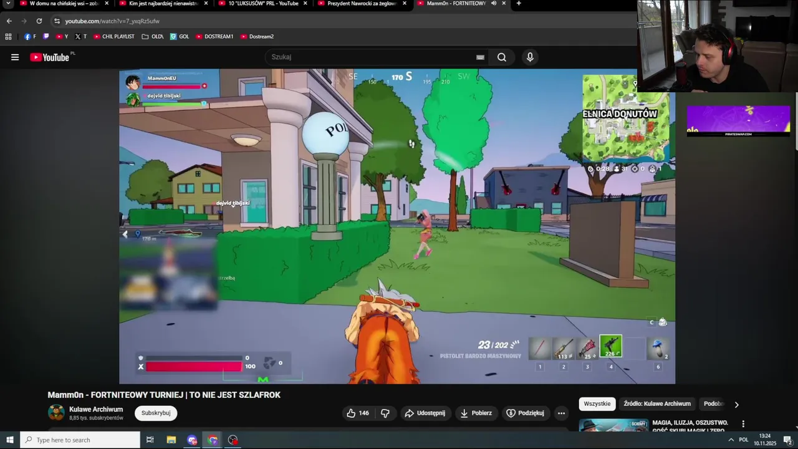
Task: Close the 10 LUKSUSÓW PRL tab
Action: (305, 4)
